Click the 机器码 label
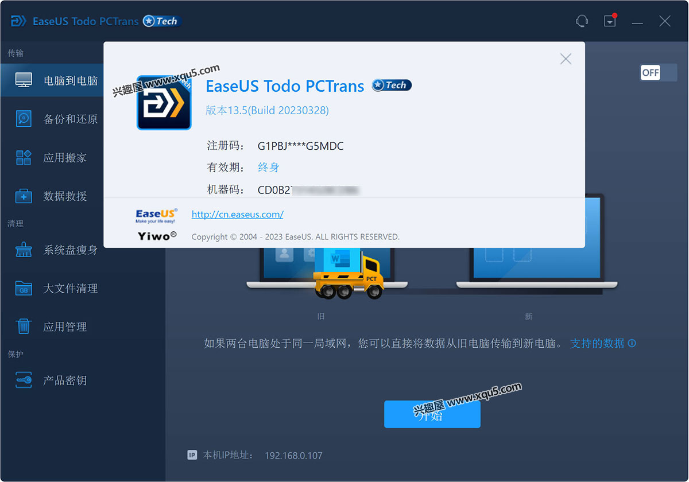 click(x=226, y=189)
